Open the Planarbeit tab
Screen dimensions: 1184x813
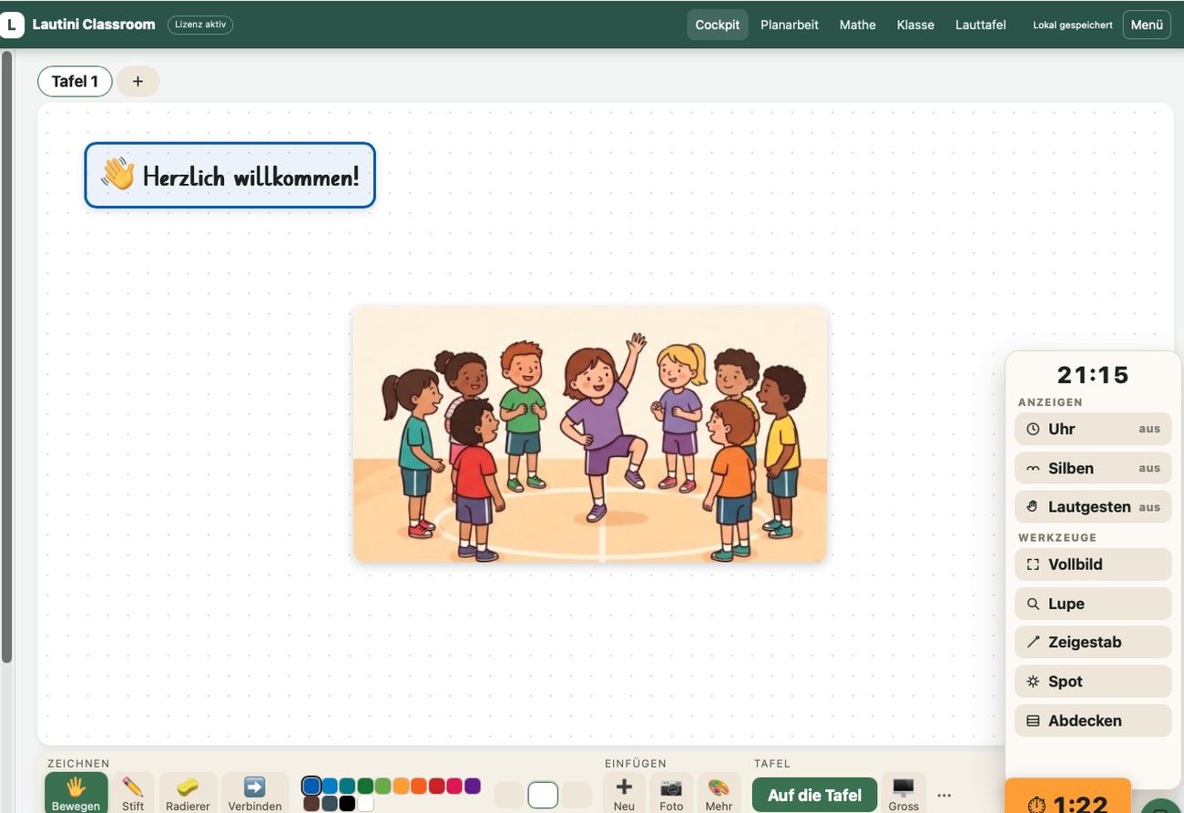tap(790, 25)
